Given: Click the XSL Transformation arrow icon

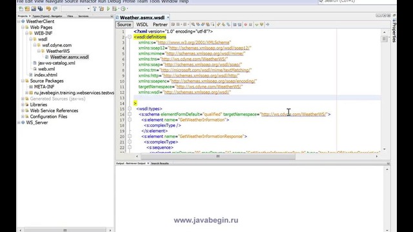Looking at the screenshot, I should coord(268,24).
